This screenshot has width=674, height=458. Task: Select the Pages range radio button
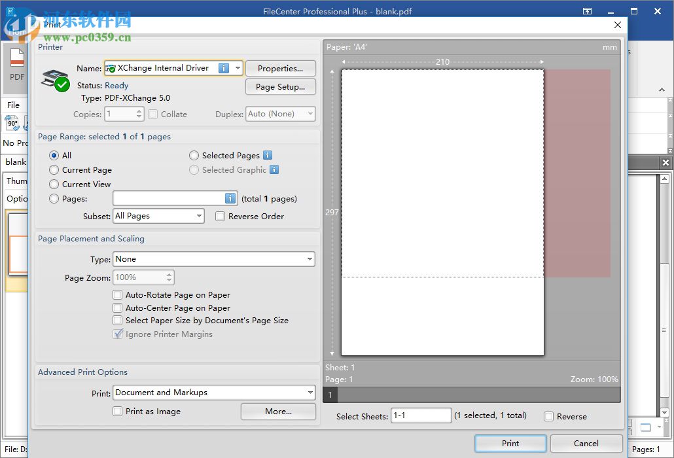click(x=54, y=198)
